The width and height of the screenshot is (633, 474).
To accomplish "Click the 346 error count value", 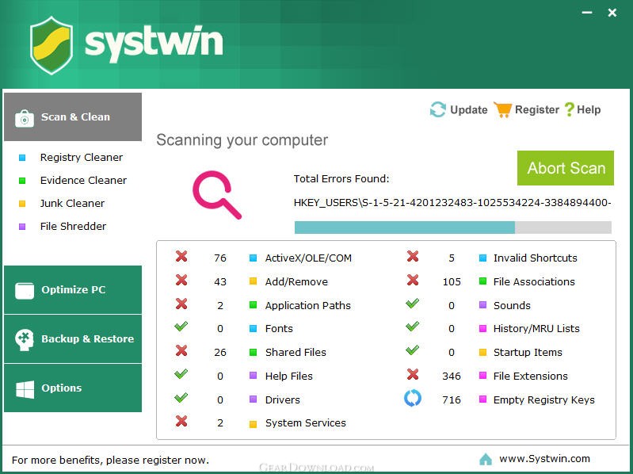I will [x=452, y=377].
